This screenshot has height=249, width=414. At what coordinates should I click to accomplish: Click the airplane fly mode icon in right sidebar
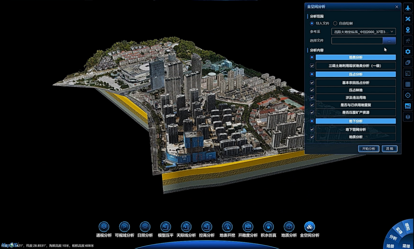408,8
